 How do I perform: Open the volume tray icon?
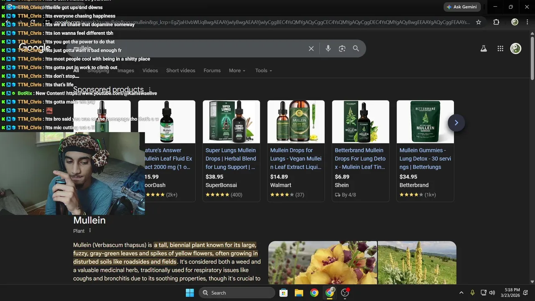click(x=492, y=293)
